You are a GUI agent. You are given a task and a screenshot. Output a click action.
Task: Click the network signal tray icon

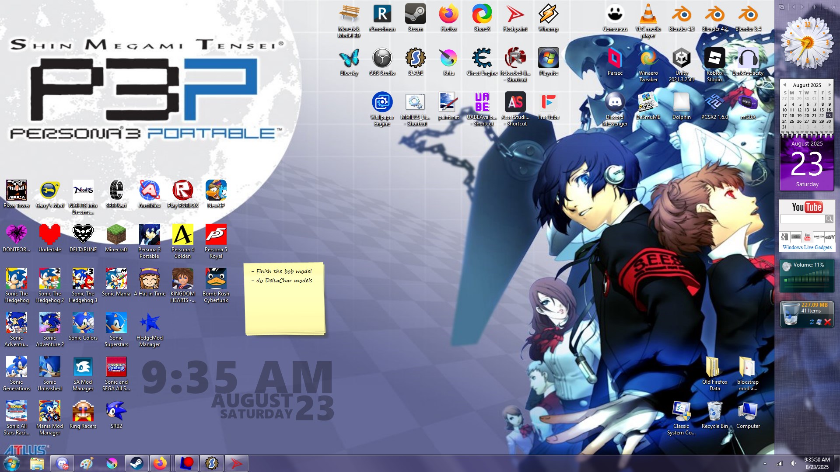(x=779, y=463)
